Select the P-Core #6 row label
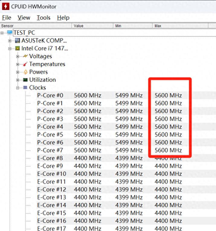This screenshot has height=231, width=216. coord(50,142)
